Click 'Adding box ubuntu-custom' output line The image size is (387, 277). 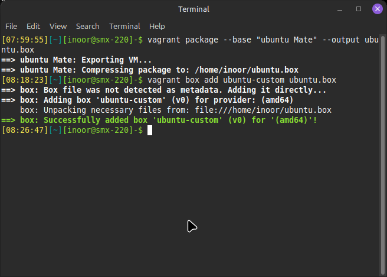(x=147, y=100)
